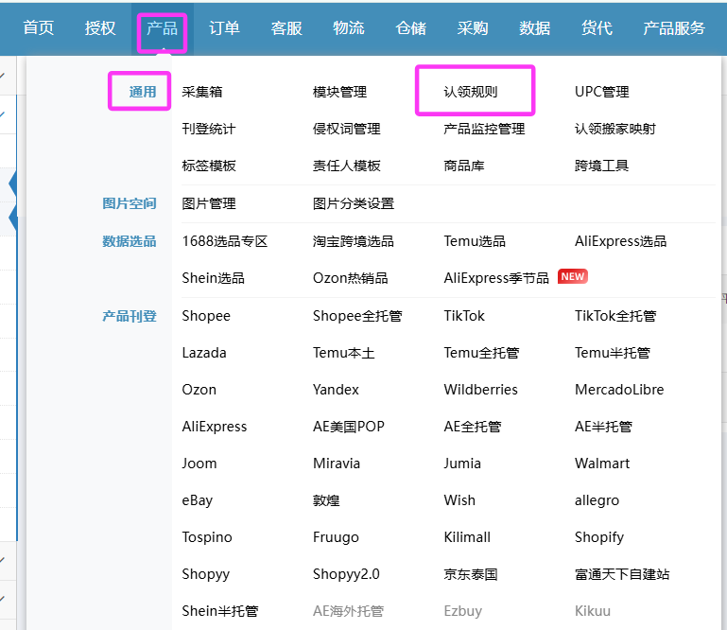Click the Shopify platform link
Viewport: 727px width, 630px height.
[x=599, y=537]
